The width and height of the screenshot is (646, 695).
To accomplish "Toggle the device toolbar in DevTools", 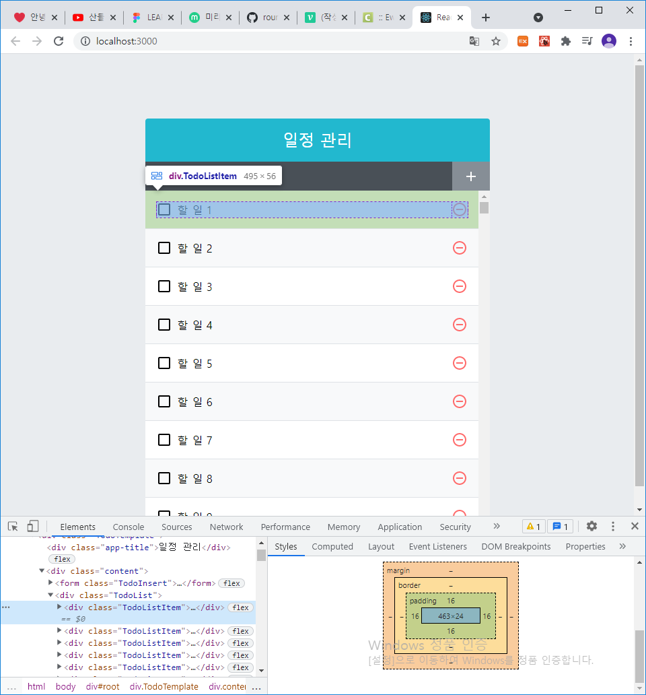I will pyautogui.click(x=33, y=526).
